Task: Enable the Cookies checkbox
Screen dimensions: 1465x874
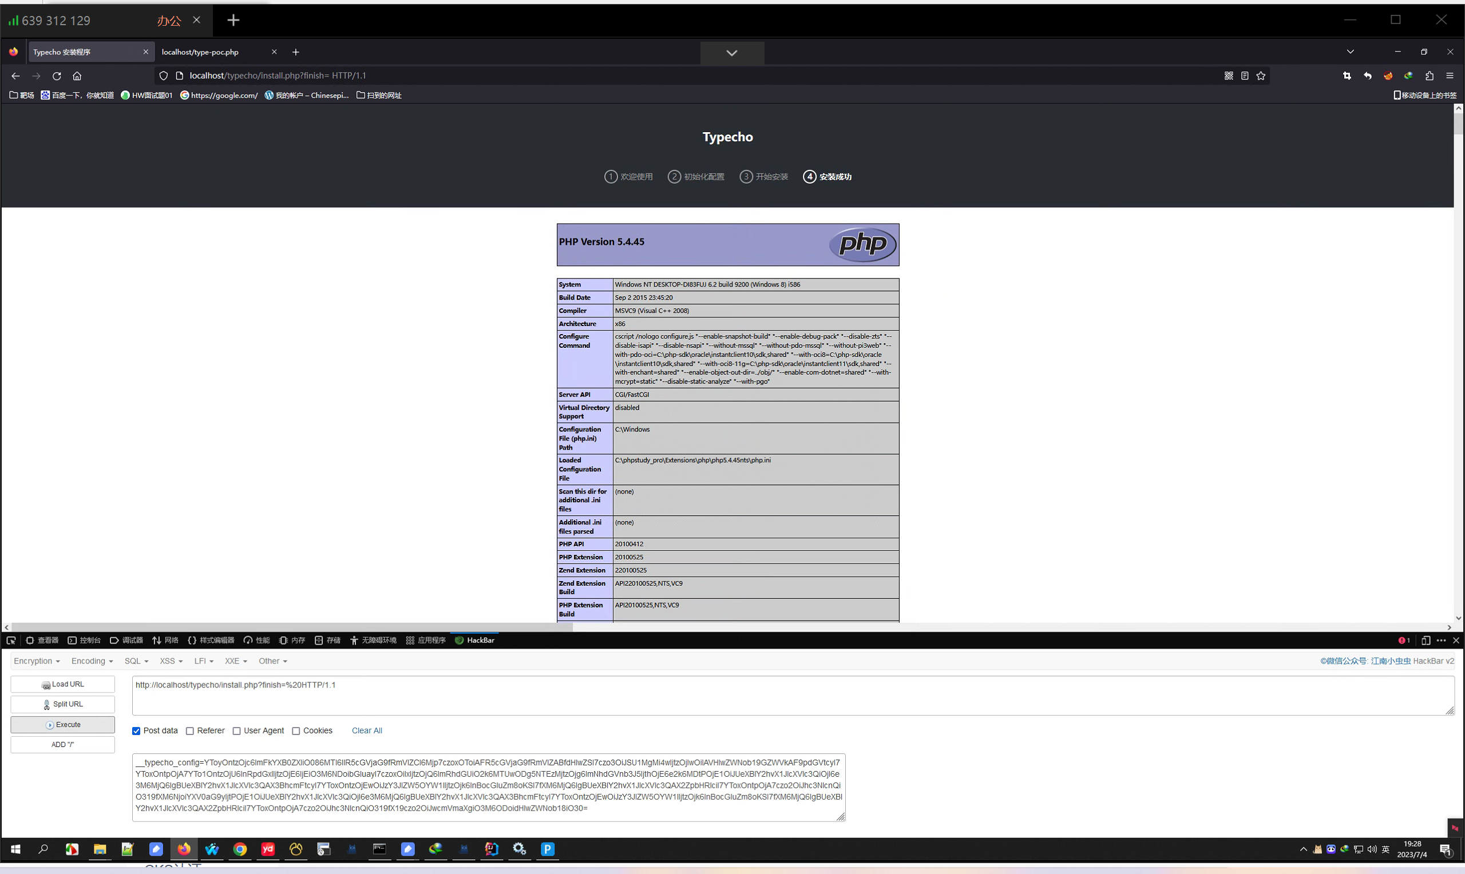Action: [x=296, y=731]
